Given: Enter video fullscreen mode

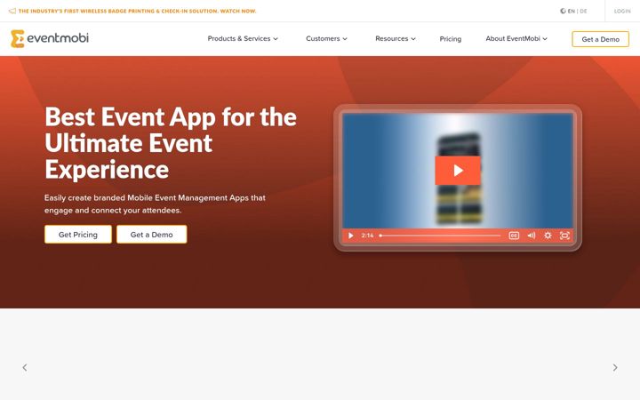Looking at the screenshot, I should tap(564, 236).
